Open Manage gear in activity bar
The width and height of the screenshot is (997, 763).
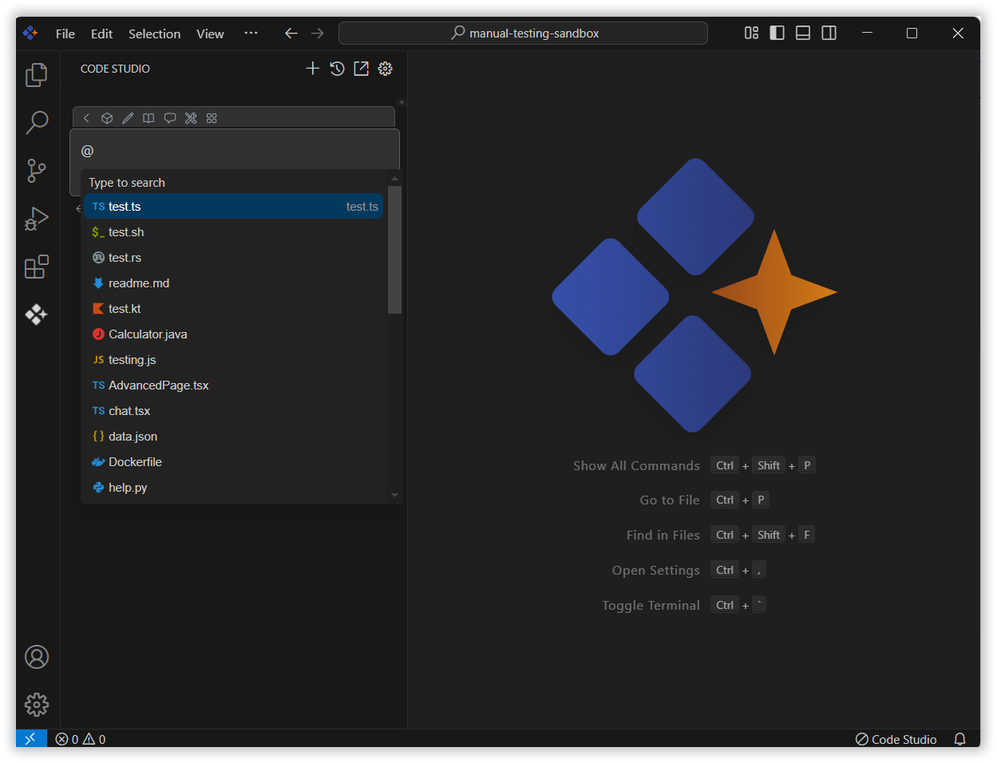(x=37, y=705)
